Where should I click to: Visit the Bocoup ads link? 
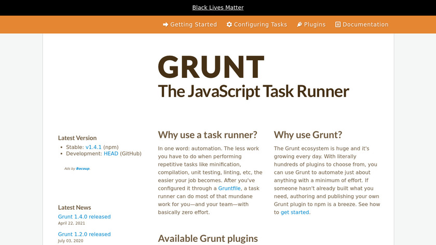coord(83,169)
